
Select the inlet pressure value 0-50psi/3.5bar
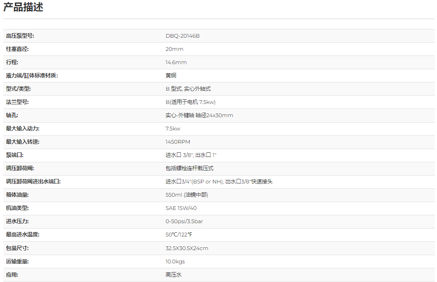184,222
